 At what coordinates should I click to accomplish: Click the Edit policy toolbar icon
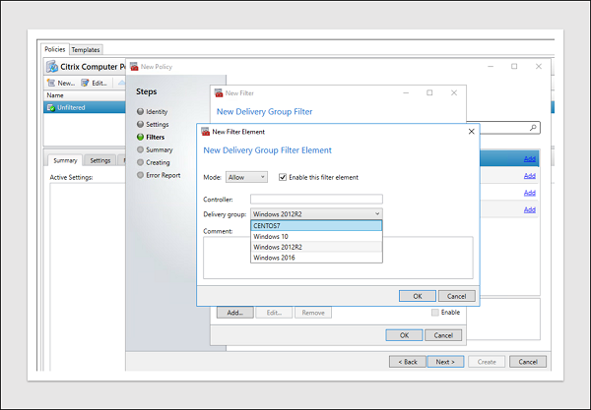86,83
